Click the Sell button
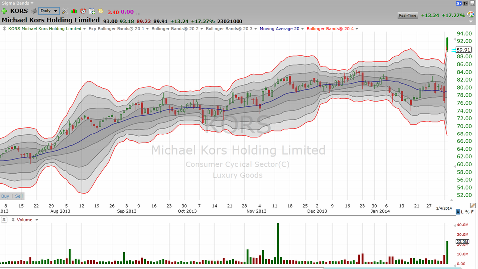The height and width of the screenshot is (269, 478). click(19, 196)
